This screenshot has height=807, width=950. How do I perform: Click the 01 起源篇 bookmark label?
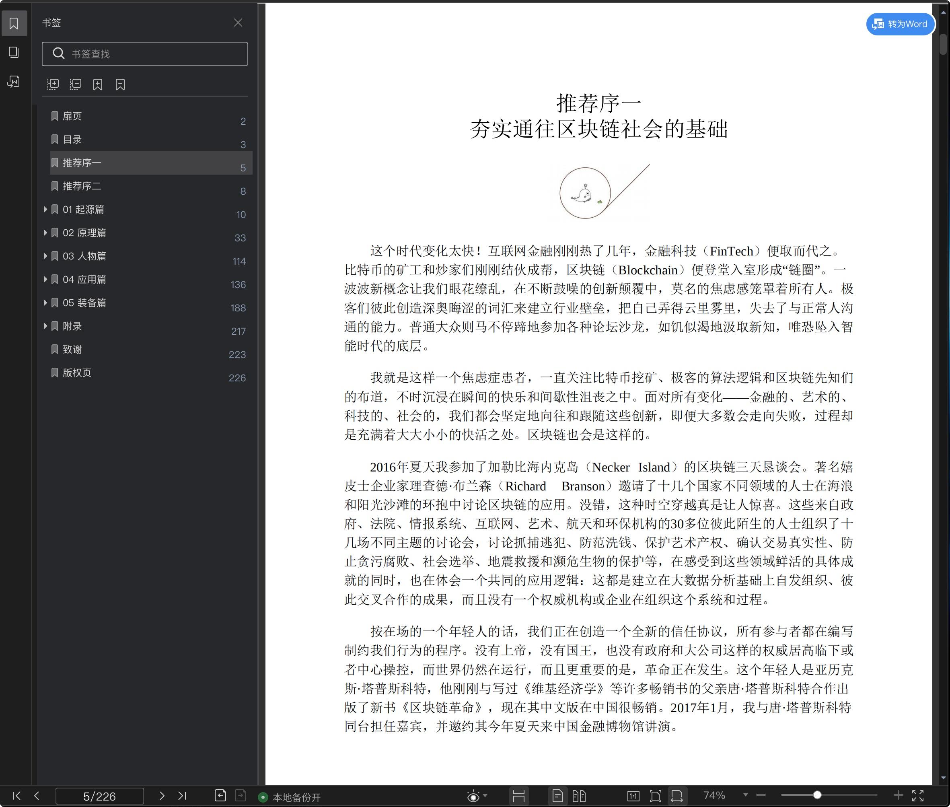click(x=83, y=210)
